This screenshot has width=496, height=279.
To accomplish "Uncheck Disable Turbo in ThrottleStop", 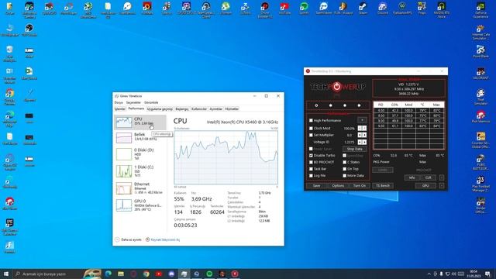I will coord(311,155).
